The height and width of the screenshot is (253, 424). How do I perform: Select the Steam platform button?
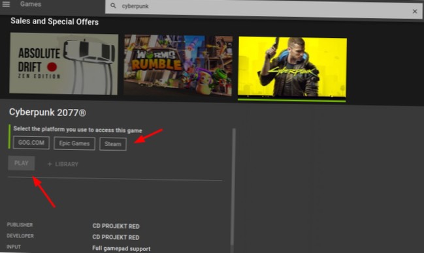[x=113, y=144]
